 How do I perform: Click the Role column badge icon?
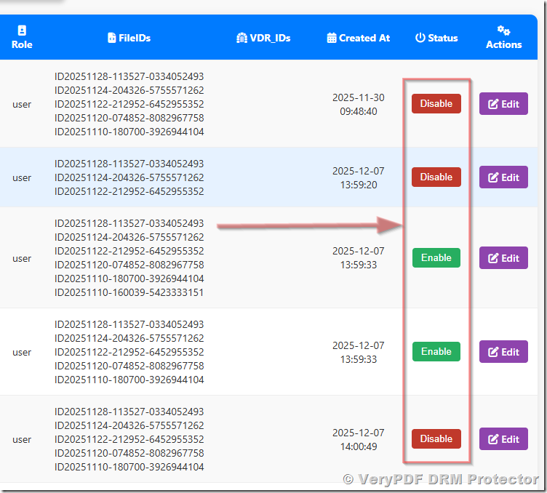click(x=22, y=31)
